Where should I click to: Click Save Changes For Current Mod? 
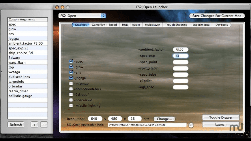[217, 16]
